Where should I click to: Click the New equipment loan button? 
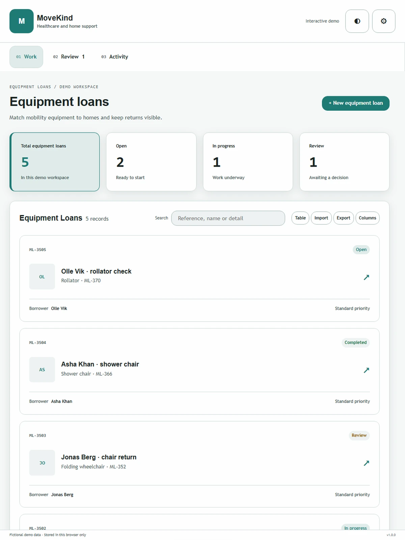[x=356, y=103]
